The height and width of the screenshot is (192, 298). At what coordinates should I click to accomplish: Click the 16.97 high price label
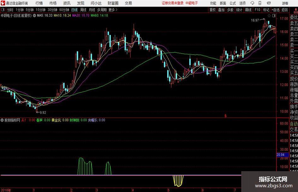point(255,20)
